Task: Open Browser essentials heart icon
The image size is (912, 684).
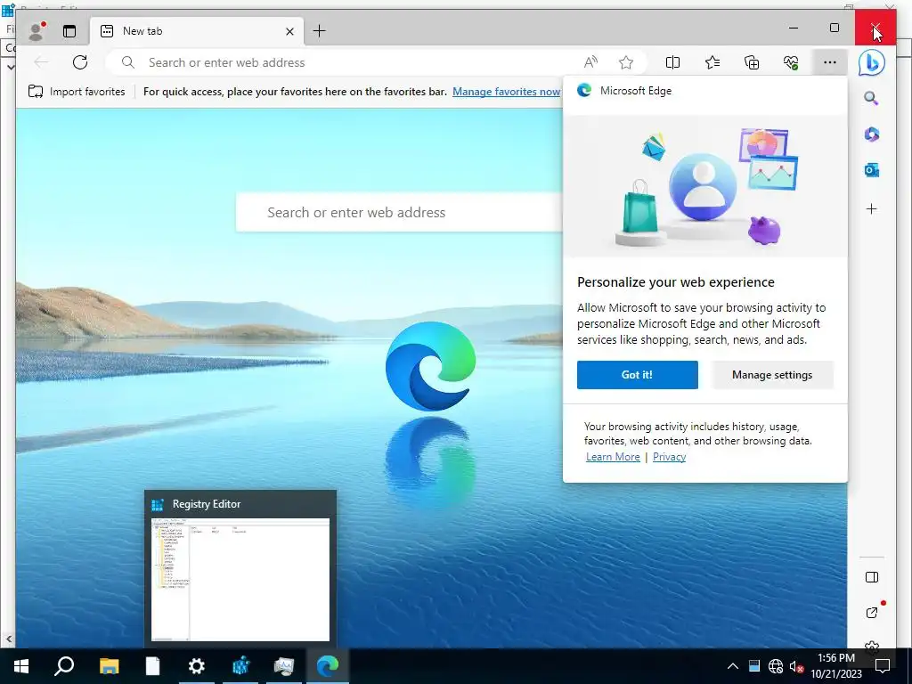Action: (791, 62)
